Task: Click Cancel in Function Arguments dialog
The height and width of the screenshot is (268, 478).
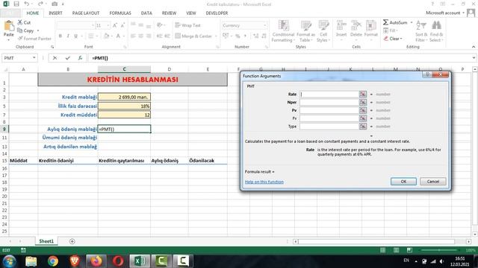Action: tap(433, 182)
